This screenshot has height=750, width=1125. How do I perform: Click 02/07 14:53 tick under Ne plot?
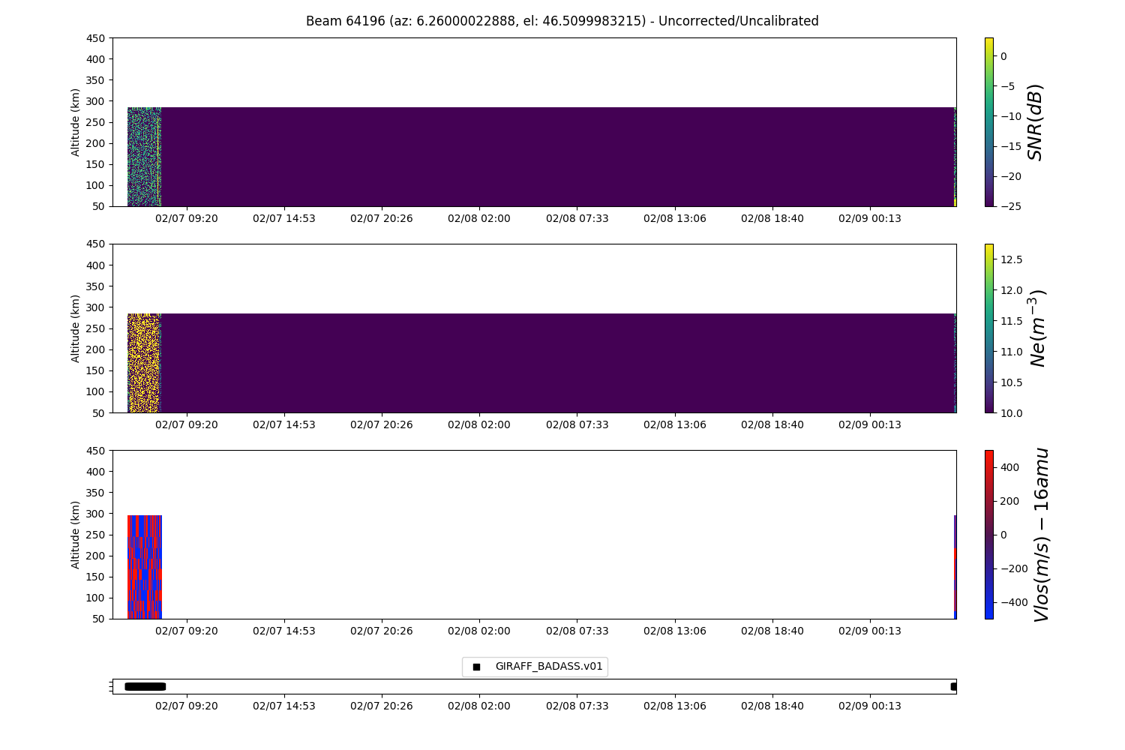(284, 424)
